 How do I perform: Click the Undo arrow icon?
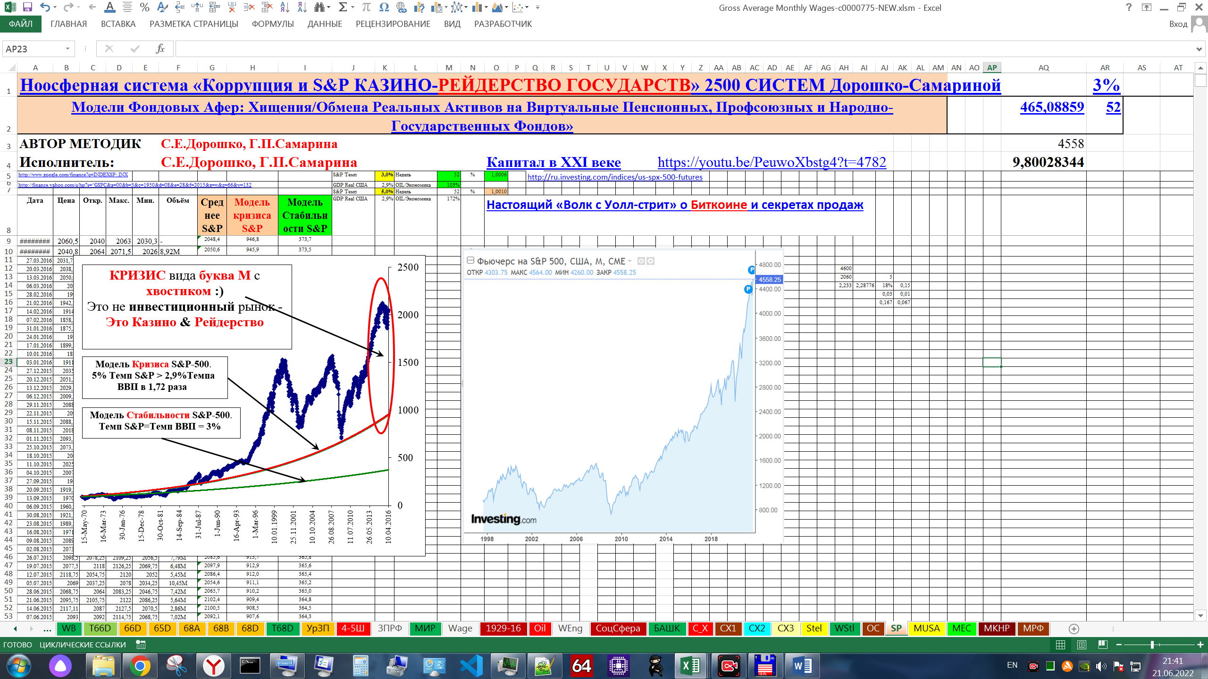point(45,7)
